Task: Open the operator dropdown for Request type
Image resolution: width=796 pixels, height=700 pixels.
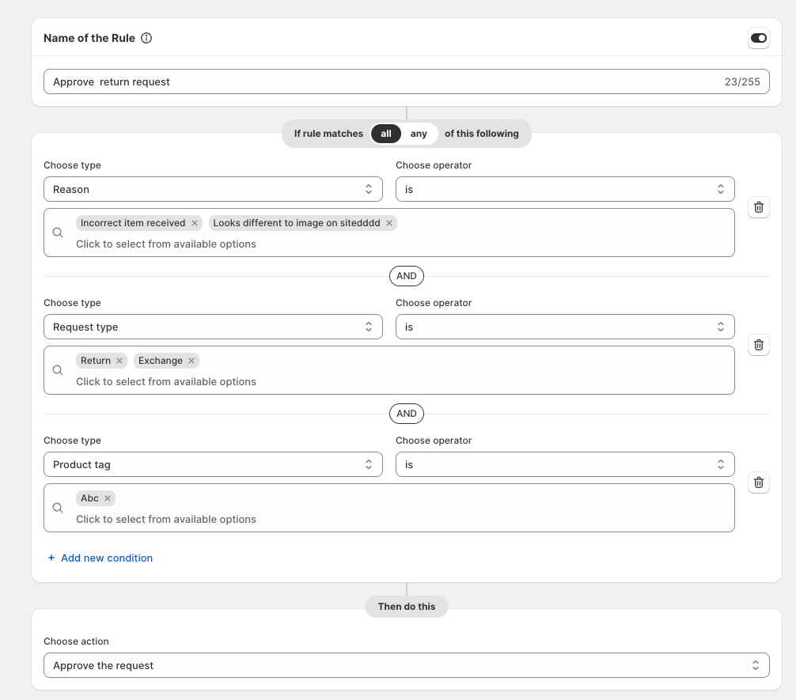Action: click(x=564, y=326)
